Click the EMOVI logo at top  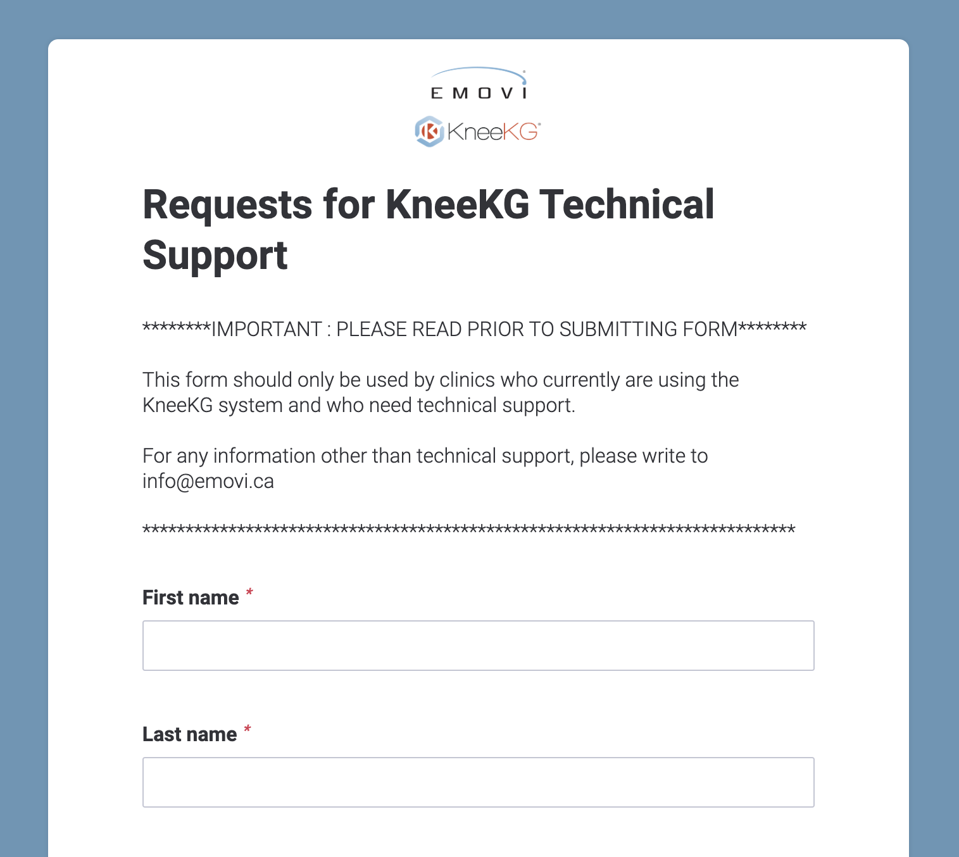[x=479, y=84]
